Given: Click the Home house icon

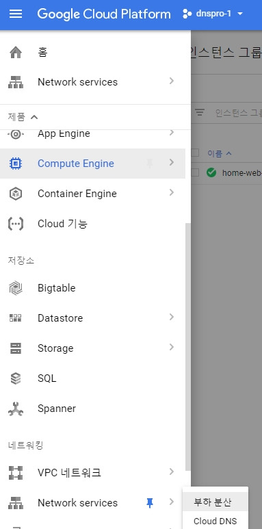Looking at the screenshot, I should [x=16, y=52].
